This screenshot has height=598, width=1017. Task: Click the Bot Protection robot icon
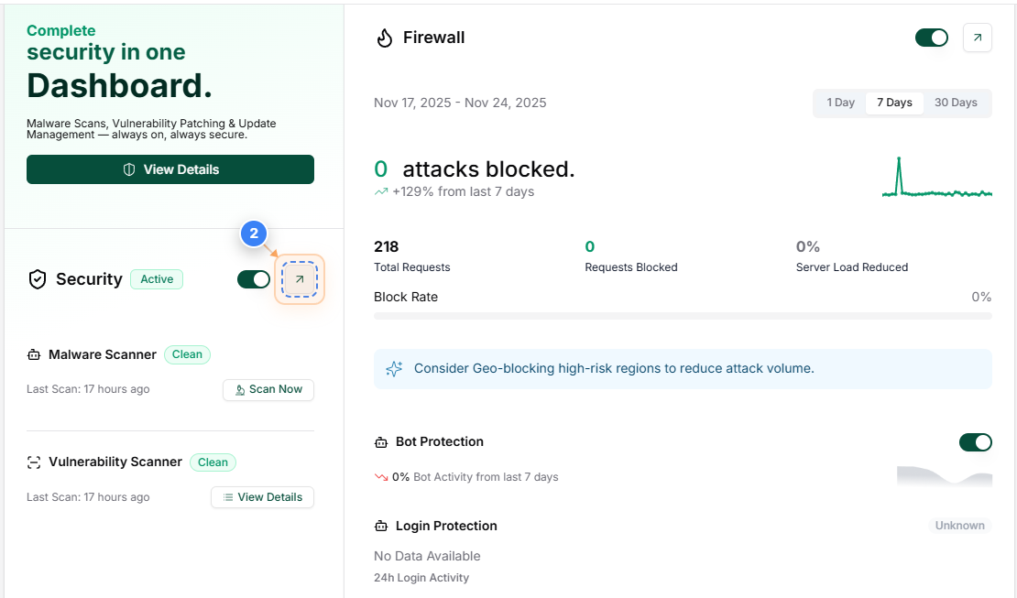click(381, 442)
